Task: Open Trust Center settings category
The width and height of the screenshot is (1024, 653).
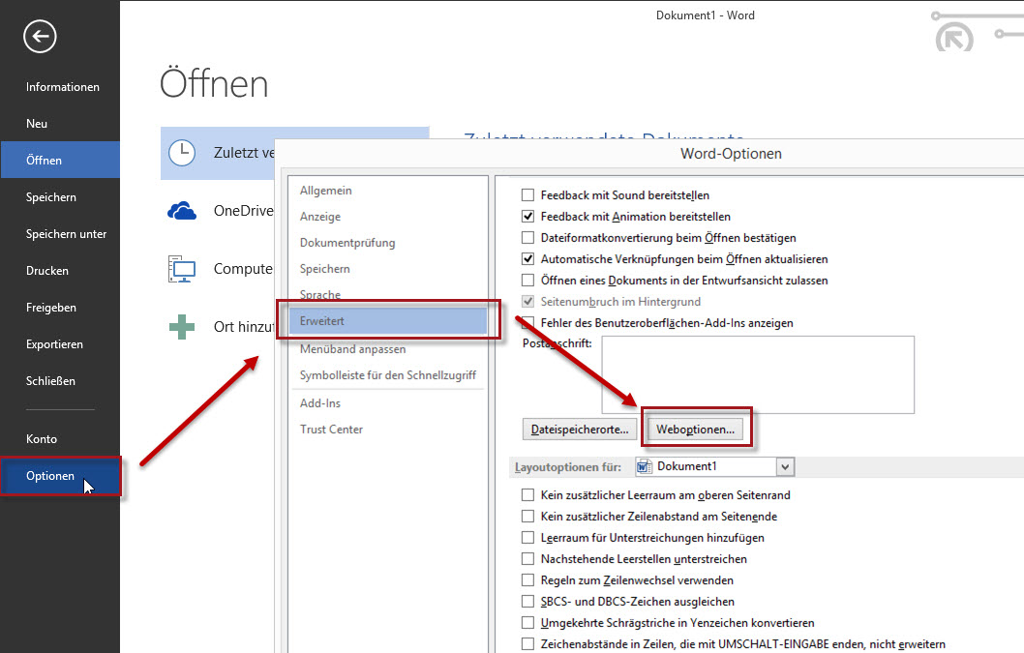Action: [331, 430]
